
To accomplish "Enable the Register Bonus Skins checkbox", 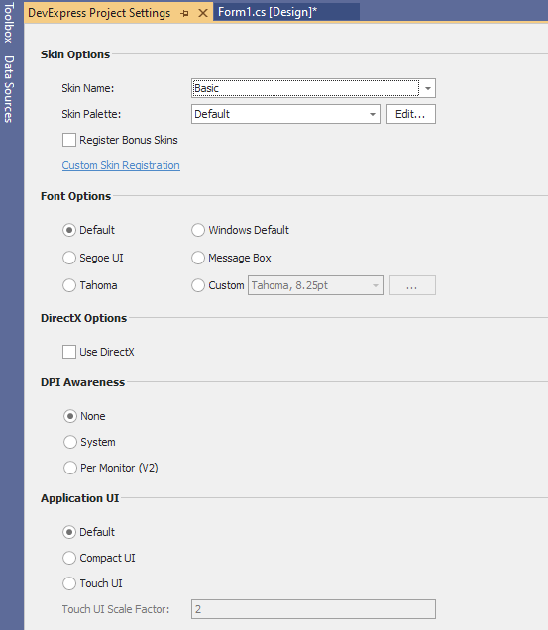I will coord(69,140).
